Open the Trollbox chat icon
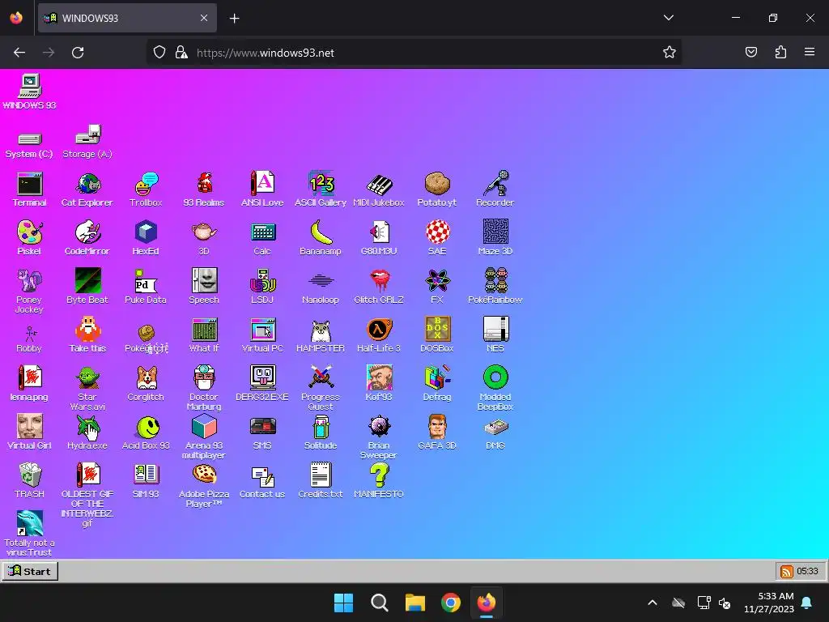 [146, 189]
